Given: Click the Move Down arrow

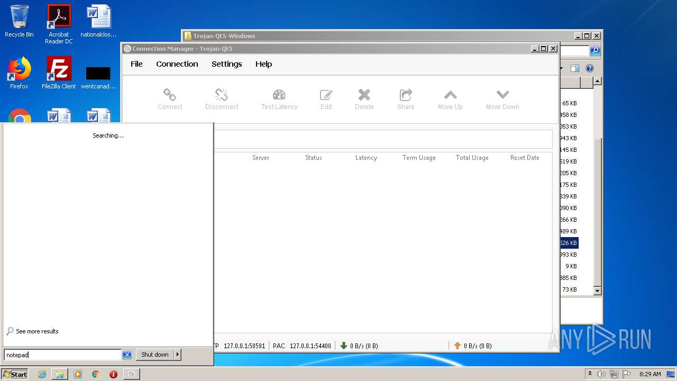Looking at the screenshot, I should 502,95.
